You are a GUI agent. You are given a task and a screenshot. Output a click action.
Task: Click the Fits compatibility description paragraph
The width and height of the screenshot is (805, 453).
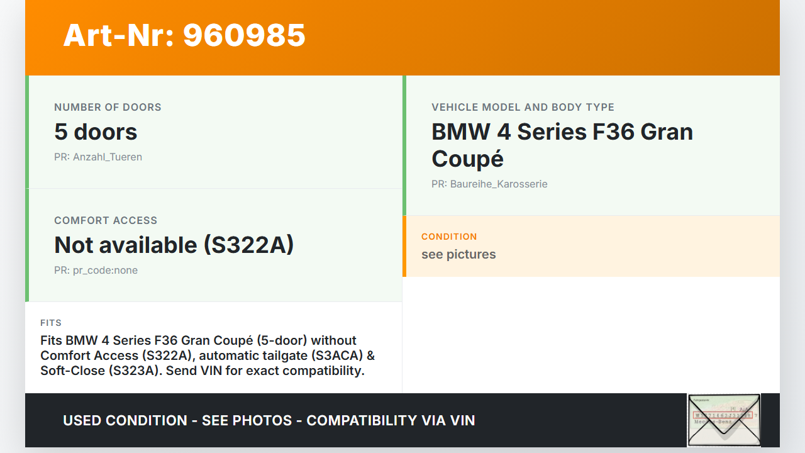tap(208, 355)
